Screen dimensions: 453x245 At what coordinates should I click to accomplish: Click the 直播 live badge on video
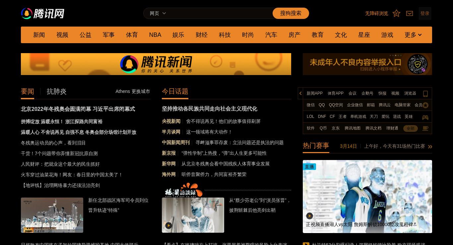309,167
